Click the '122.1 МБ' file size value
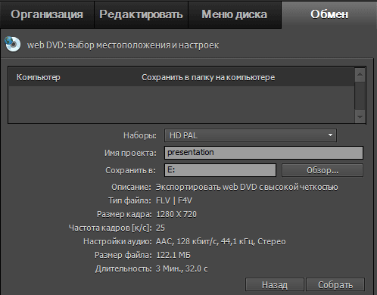This screenshot has width=377, height=295. (173, 255)
